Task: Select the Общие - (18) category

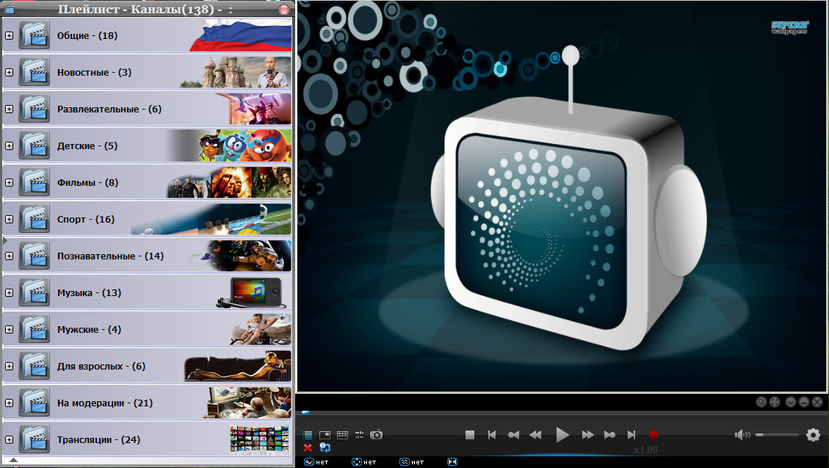Action: 147,35
